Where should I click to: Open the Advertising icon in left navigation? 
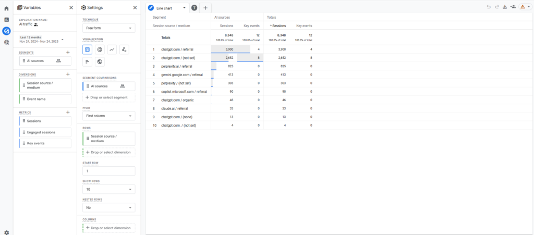pos(6,42)
